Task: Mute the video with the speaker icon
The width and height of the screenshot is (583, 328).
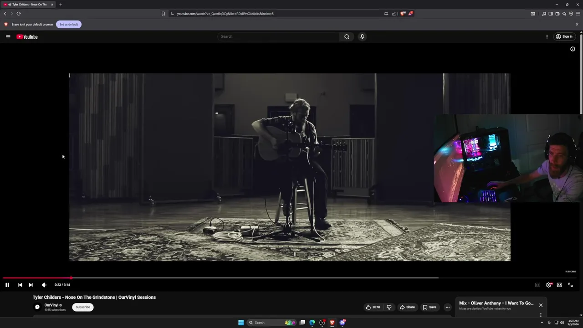Action: click(44, 285)
